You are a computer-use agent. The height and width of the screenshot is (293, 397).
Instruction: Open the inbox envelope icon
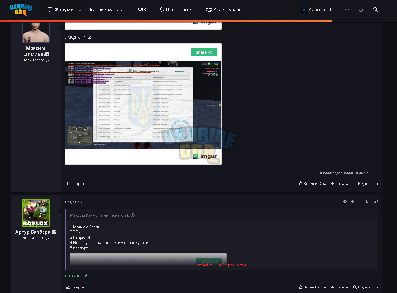pyautogui.click(x=347, y=10)
